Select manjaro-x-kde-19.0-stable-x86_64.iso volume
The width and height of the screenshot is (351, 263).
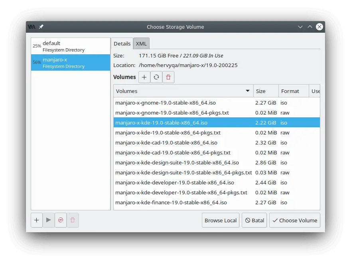pos(217,123)
